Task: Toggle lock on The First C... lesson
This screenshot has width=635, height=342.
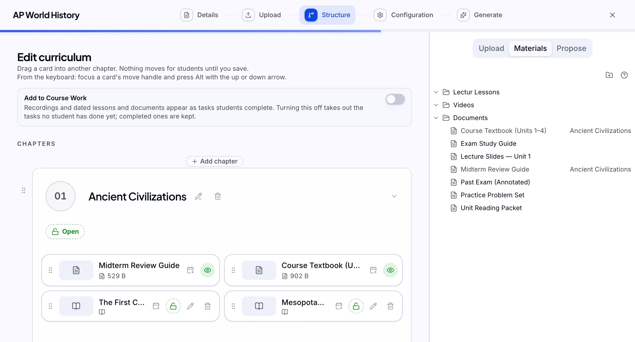Action: coord(173,306)
